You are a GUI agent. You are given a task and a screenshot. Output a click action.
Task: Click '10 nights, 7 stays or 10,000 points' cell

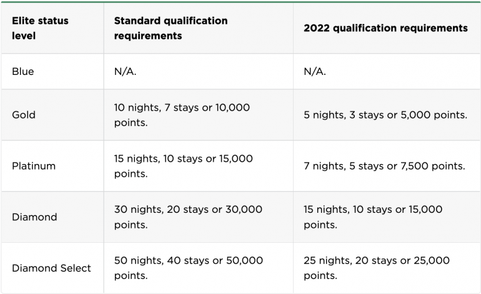pos(182,115)
